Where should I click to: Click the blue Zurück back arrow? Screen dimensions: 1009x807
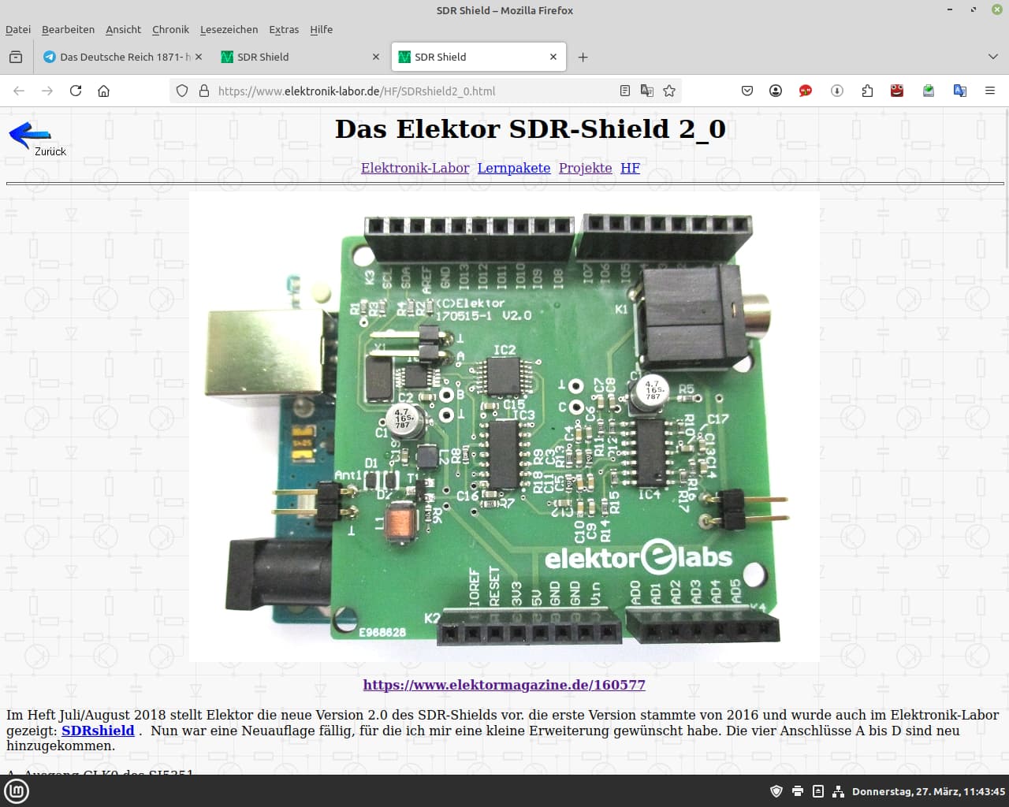pyautogui.click(x=30, y=136)
